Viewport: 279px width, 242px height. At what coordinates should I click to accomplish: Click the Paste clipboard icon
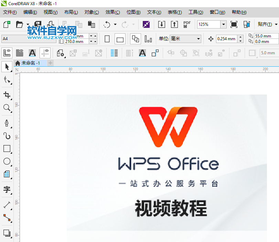(x=92, y=24)
